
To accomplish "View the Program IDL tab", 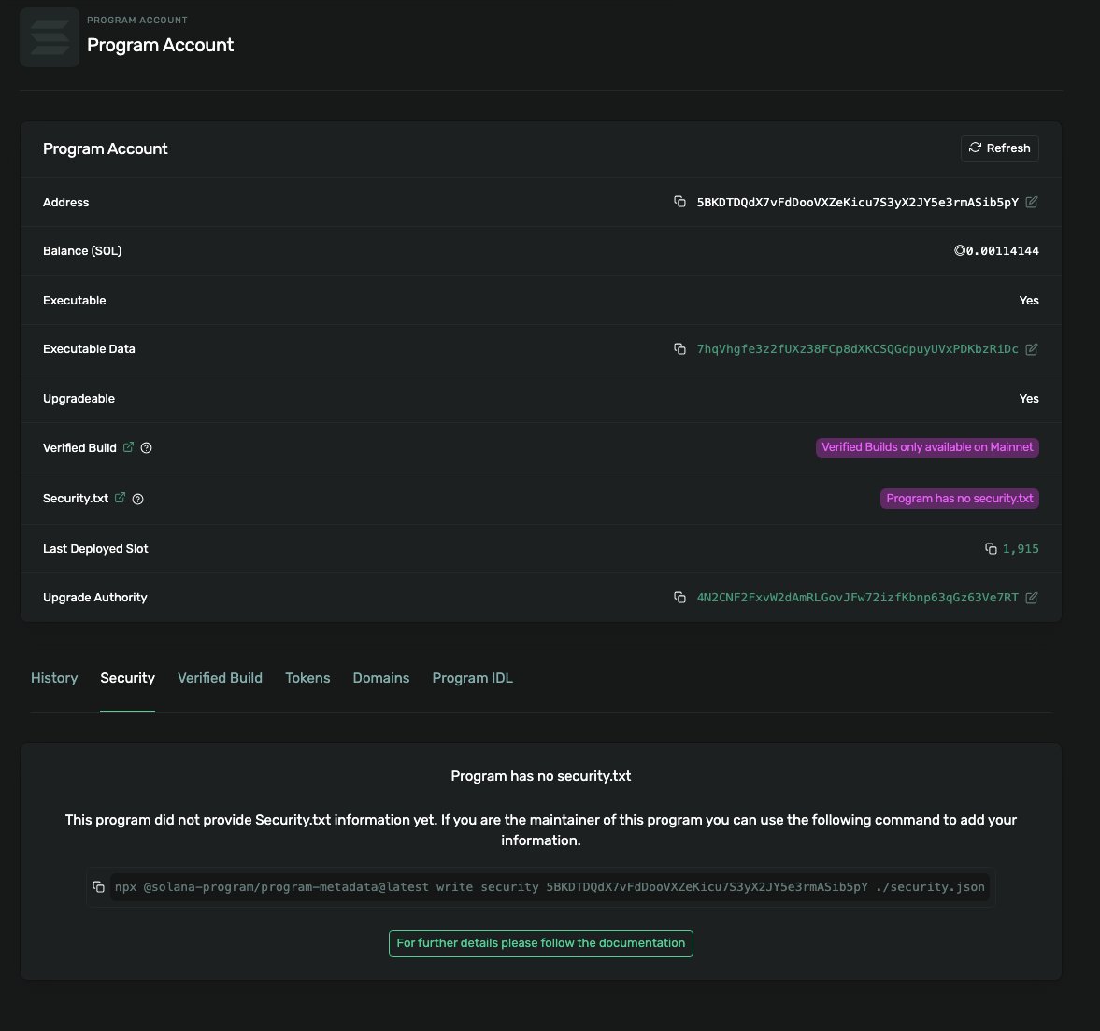I will point(472,678).
